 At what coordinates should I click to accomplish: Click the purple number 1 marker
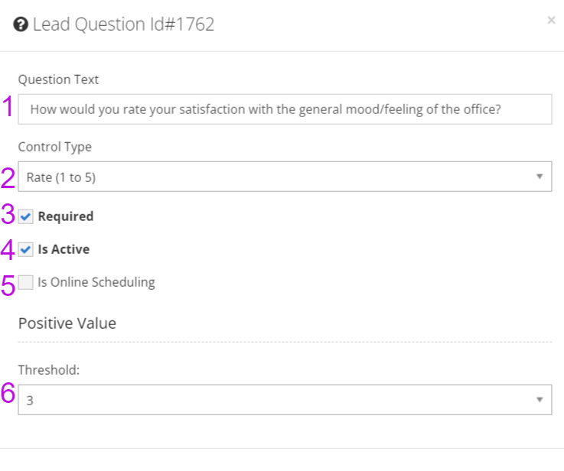(8, 107)
